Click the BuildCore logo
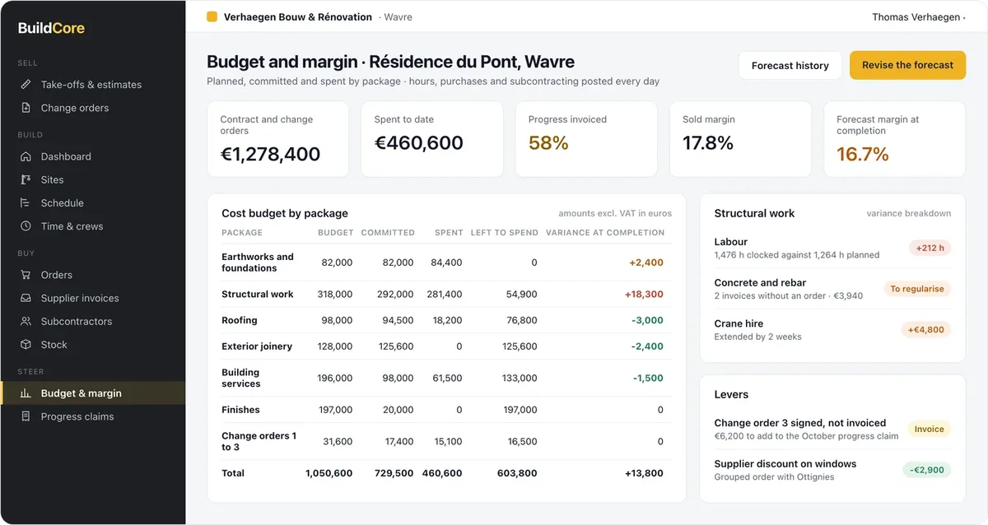 (x=51, y=28)
